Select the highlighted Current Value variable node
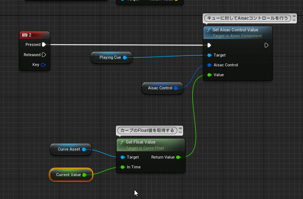This screenshot has height=199, width=303. click(x=71, y=175)
